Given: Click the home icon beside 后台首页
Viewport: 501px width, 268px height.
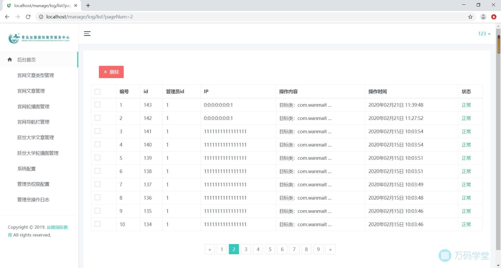Looking at the screenshot, I should click(x=10, y=59).
